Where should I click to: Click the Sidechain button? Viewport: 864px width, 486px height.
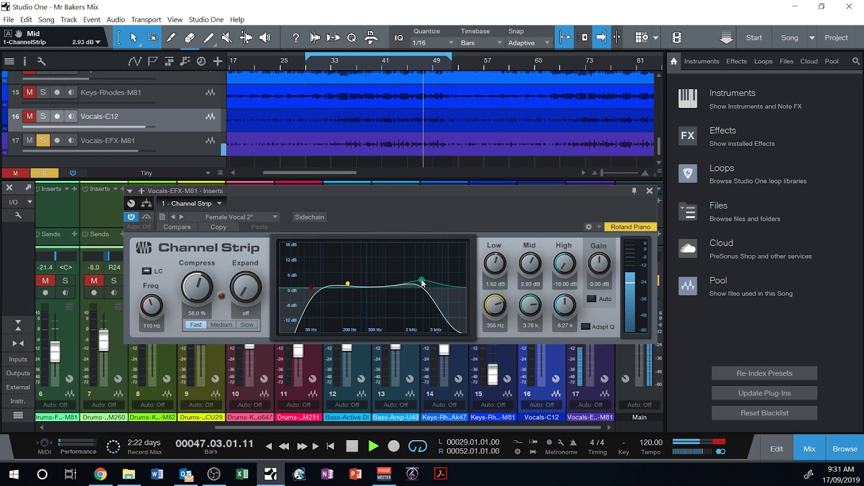[309, 217]
